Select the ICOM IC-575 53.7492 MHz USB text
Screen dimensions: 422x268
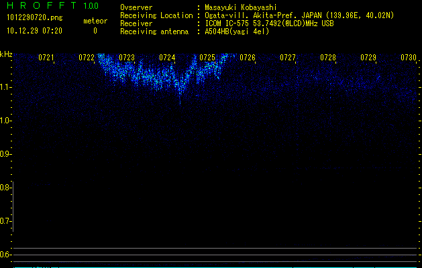pyautogui.click(x=270, y=23)
